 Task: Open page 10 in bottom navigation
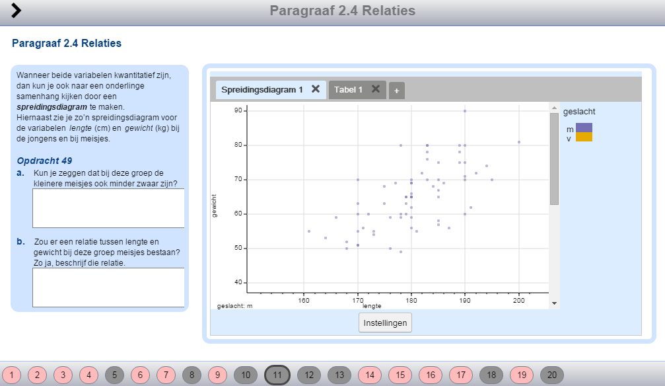click(245, 375)
